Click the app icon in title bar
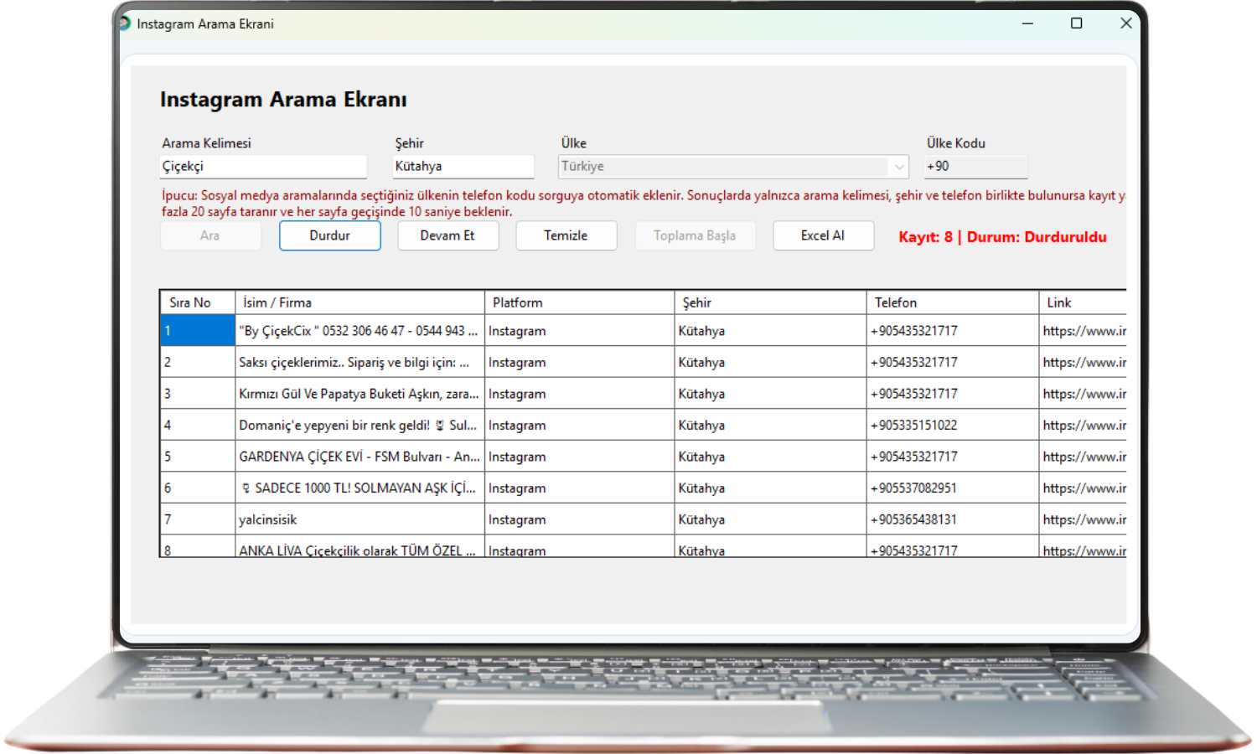 [125, 23]
